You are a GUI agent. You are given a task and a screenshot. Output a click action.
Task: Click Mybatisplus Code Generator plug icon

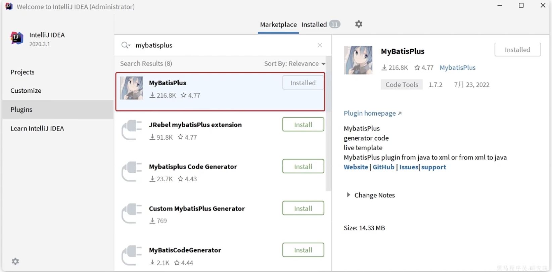point(132,172)
